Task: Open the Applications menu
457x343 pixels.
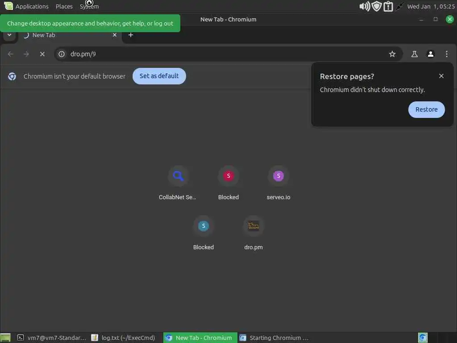Action: (32, 6)
